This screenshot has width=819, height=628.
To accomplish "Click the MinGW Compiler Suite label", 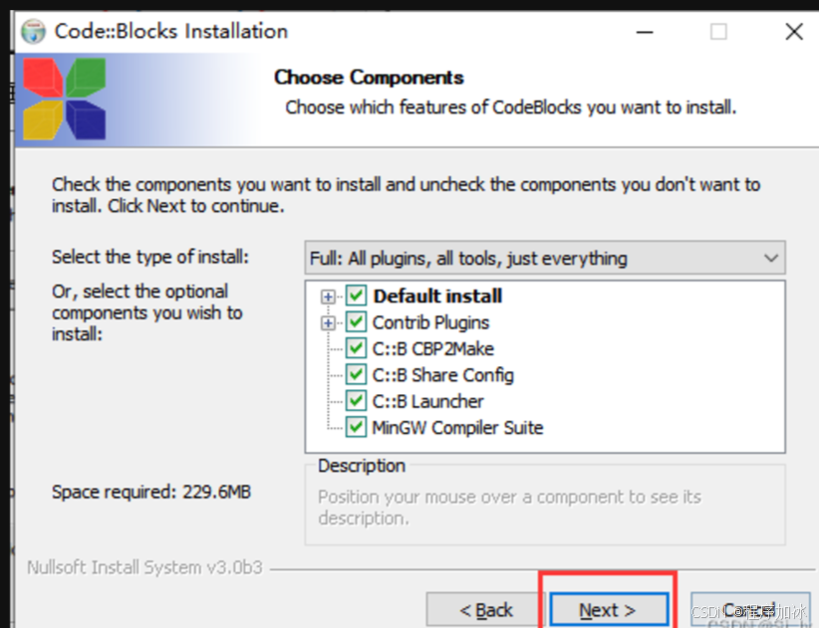I will [458, 426].
